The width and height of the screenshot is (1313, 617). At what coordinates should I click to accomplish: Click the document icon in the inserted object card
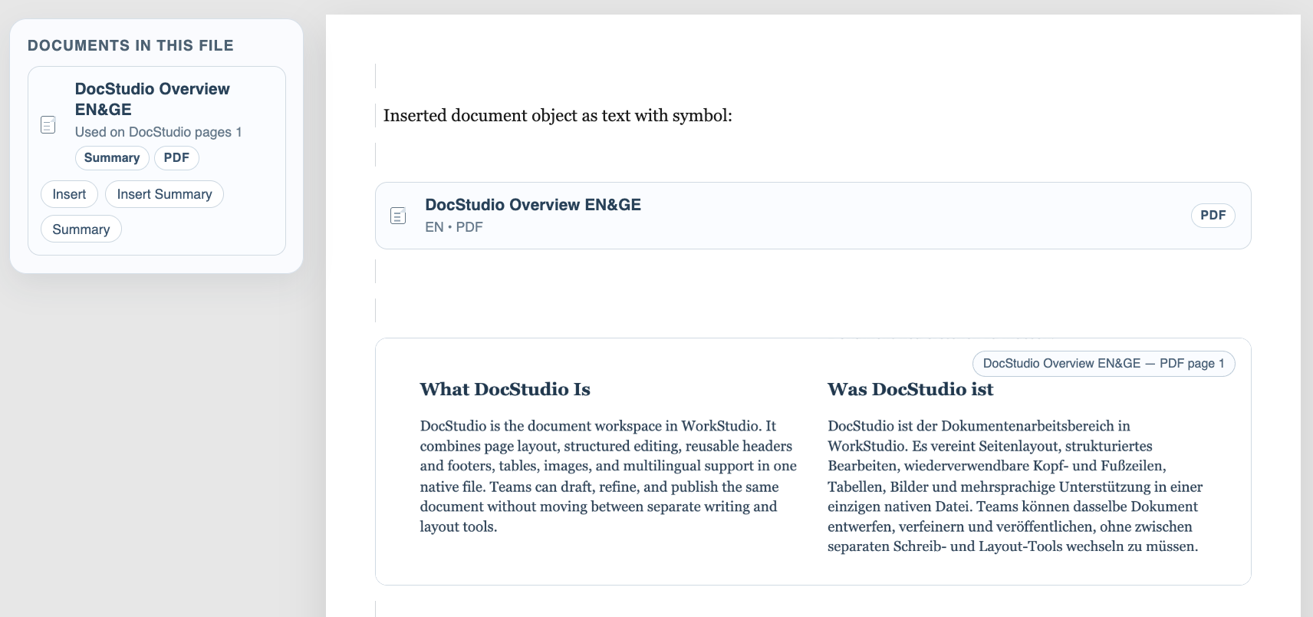pyautogui.click(x=398, y=216)
